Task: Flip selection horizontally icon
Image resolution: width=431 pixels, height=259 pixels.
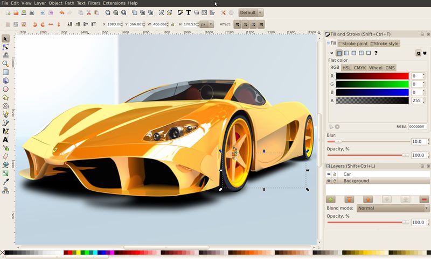Action: click(x=51, y=24)
